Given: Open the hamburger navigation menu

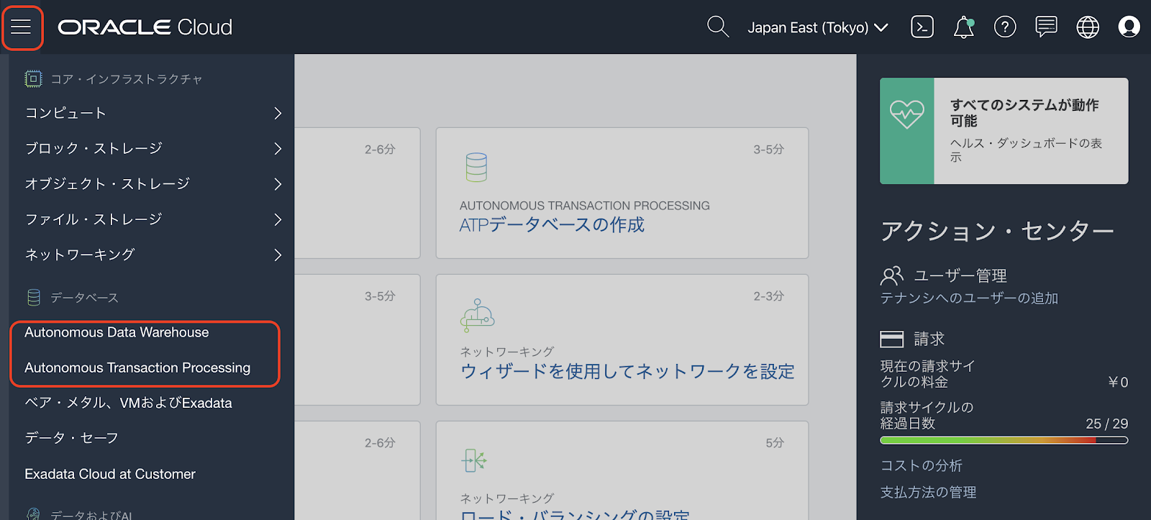Looking at the screenshot, I should (x=22, y=27).
